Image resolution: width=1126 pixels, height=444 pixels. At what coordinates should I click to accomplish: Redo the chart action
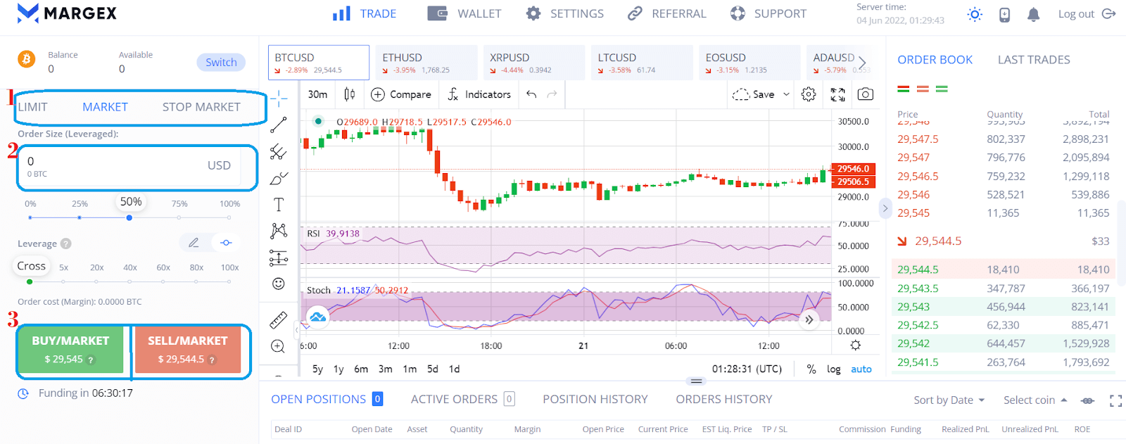552,94
